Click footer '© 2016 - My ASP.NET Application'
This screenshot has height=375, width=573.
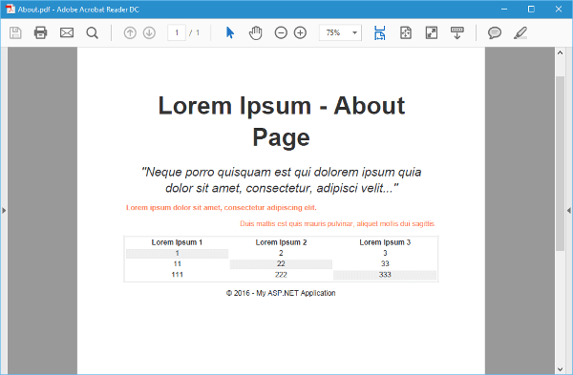[x=281, y=293]
